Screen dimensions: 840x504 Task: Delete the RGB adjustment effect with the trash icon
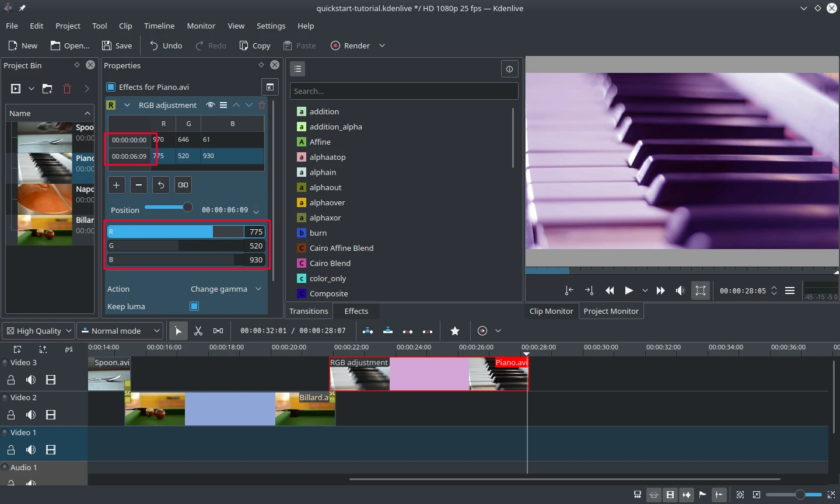click(261, 105)
